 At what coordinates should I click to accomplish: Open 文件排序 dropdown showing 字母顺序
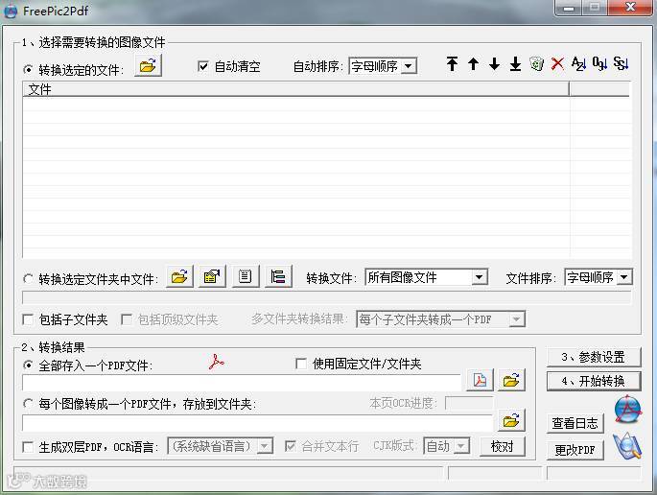click(x=598, y=277)
